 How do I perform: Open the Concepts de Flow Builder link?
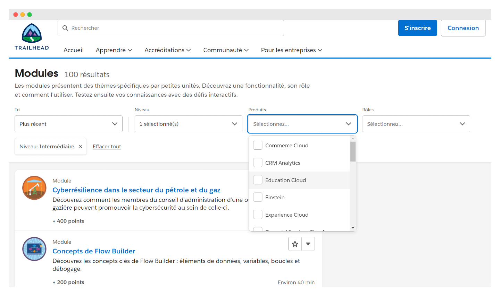pyautogui.click(x=94, y=251)
